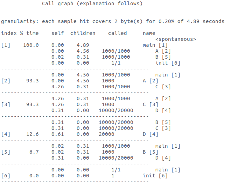Click the "name" column header

149,33
